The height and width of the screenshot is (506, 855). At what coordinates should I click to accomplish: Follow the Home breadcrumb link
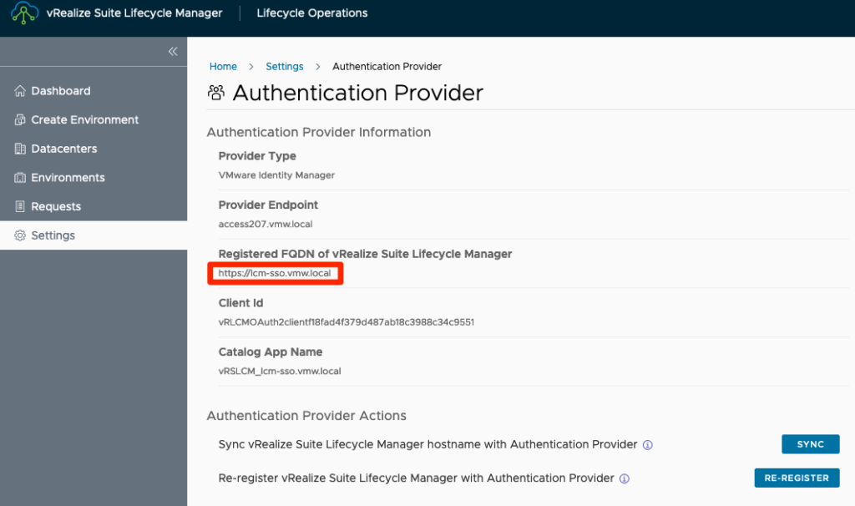pyautogui.click(x=223, y=67)
